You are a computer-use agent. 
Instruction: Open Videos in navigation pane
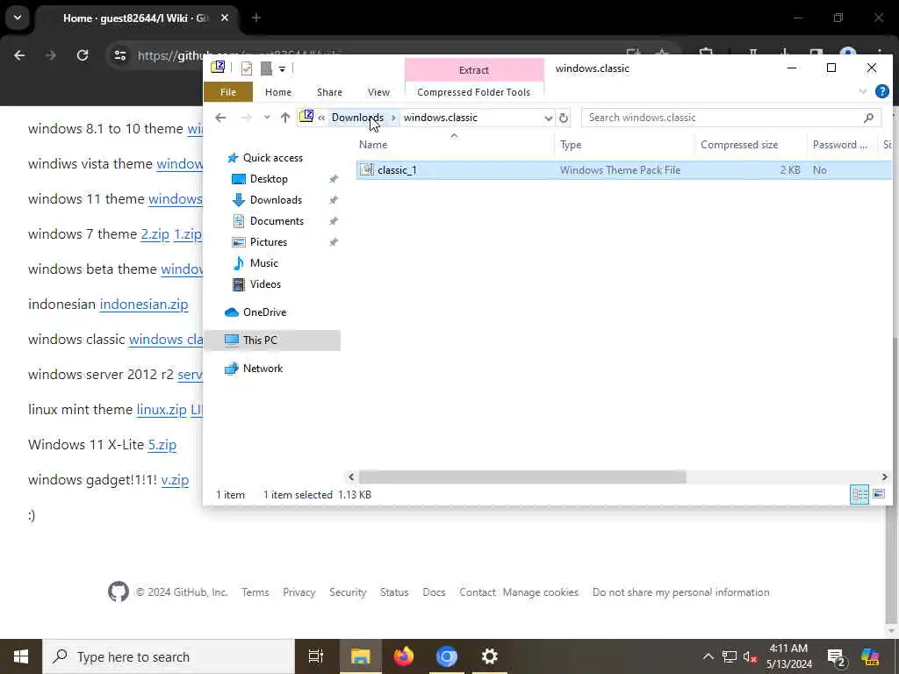(265, 284)
